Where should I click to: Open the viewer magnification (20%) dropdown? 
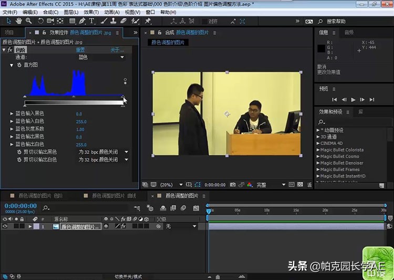pos(171,185)
